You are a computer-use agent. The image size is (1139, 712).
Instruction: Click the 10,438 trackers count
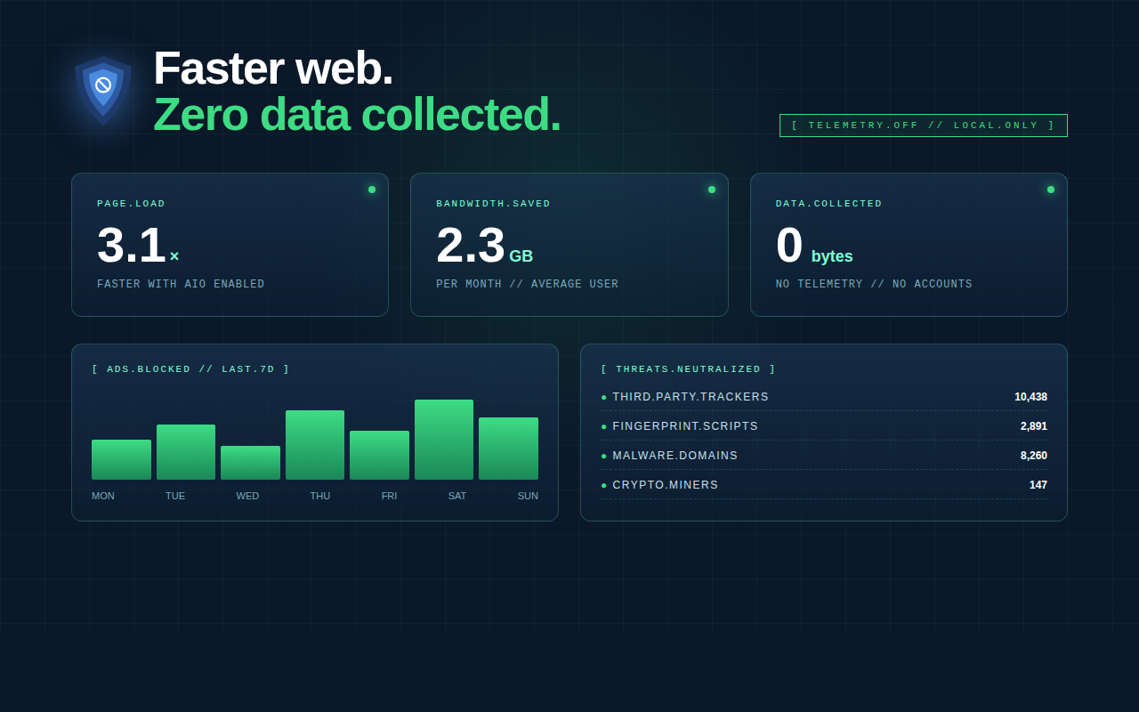(1030, 397)
